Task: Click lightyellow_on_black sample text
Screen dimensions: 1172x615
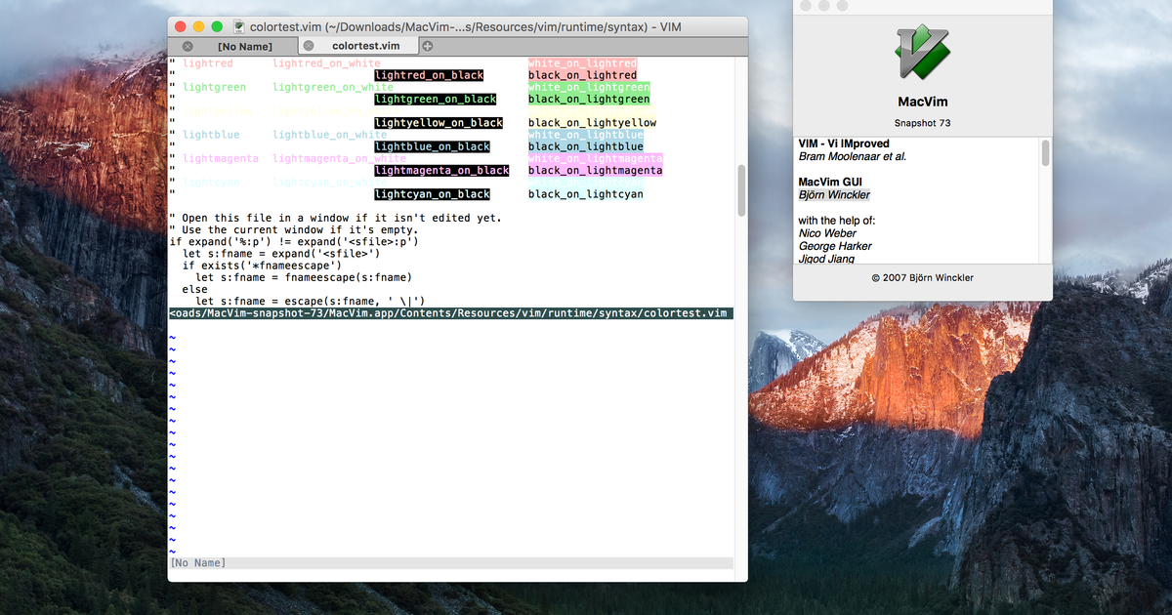Action: coord(439,123)
